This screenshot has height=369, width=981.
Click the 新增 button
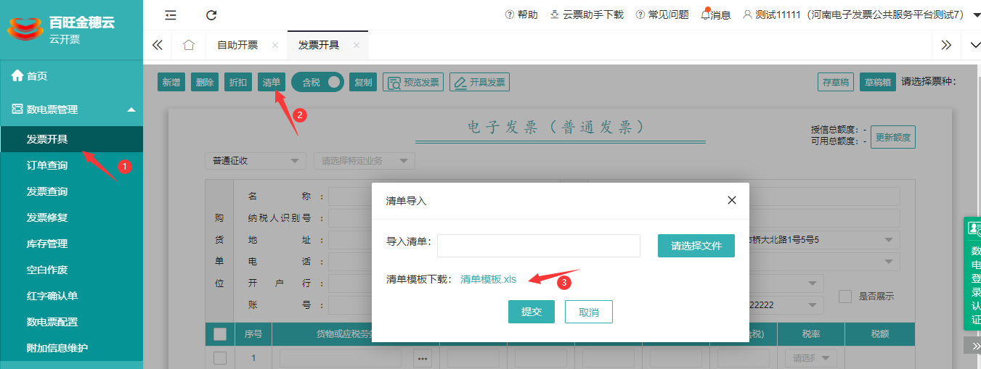171,83
